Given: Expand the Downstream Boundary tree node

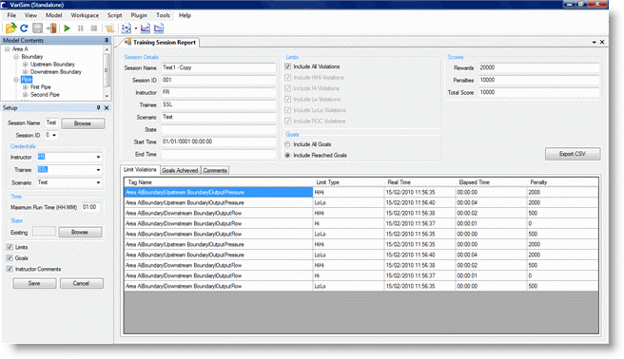Looking at the screenshot, I should coord(25,72).
